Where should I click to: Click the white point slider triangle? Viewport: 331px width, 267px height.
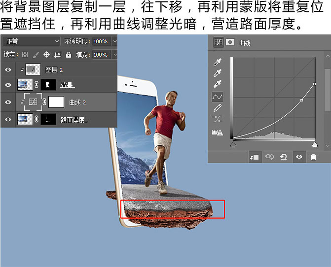click(x=315, y=144)
